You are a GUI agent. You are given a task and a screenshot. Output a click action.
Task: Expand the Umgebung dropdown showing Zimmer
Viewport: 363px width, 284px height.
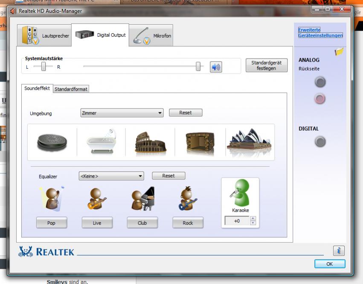(x=122, y=113)
